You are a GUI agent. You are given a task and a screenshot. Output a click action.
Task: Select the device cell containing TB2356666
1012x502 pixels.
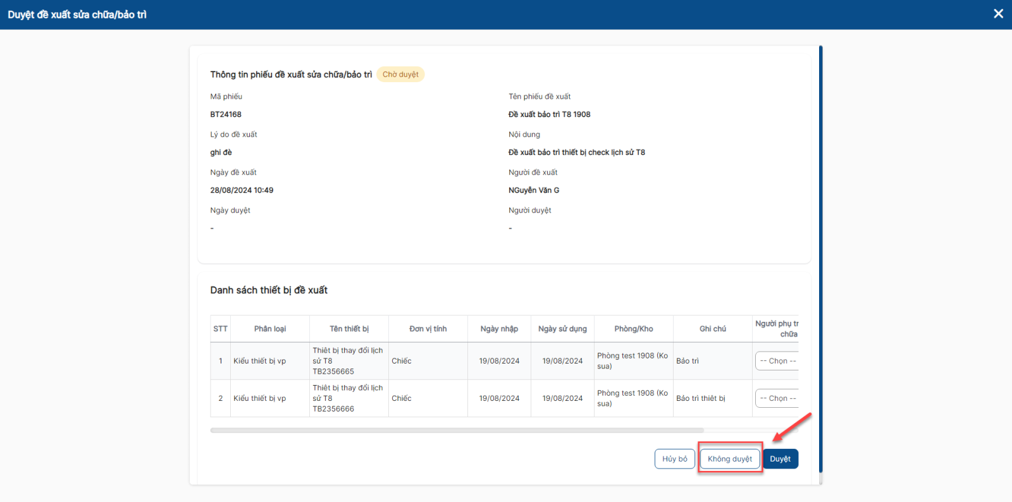349,398
